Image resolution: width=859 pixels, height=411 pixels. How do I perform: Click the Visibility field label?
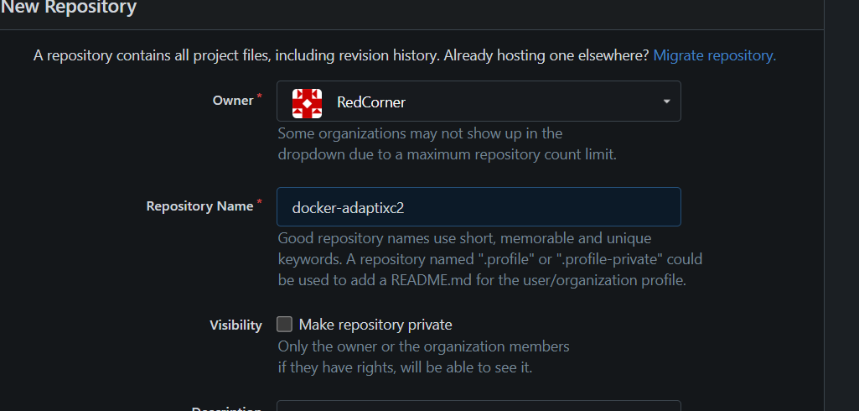(x=235, y=325)
